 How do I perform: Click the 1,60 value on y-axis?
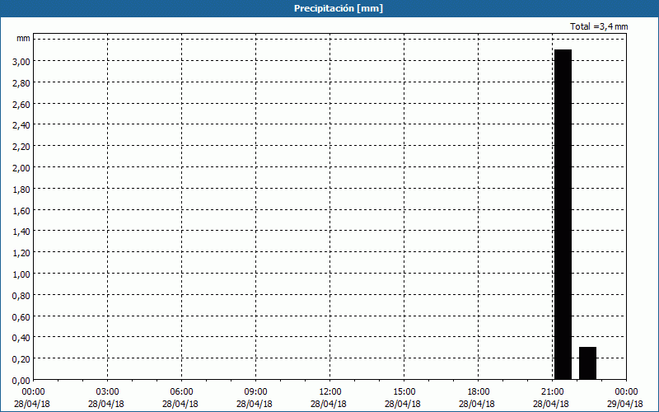[21, 210]
